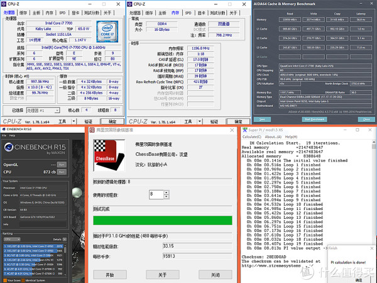Expand 工具 dropdown arrow in CPU-Z memory window

pyautogui.click(x=200, y=121)
